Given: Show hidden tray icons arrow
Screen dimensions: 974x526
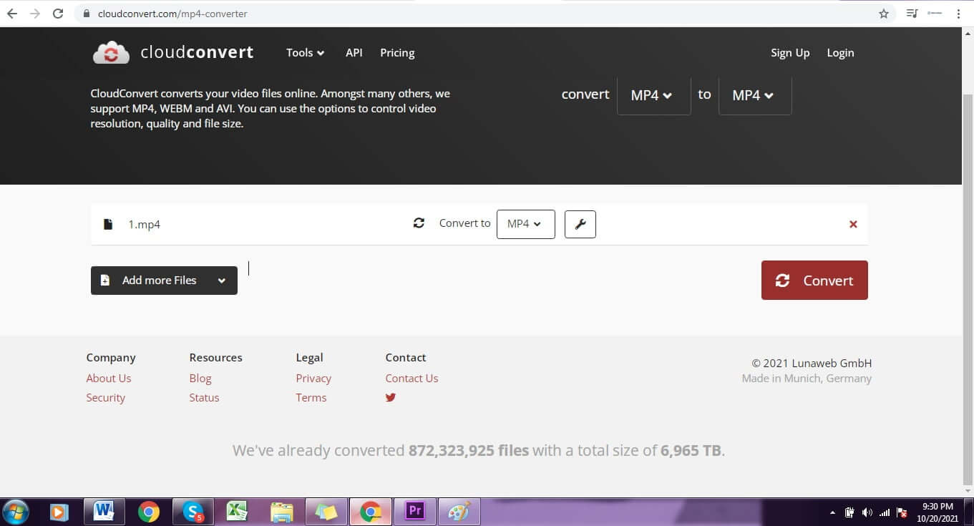Looking at the screenshot, I should point(832,512).
